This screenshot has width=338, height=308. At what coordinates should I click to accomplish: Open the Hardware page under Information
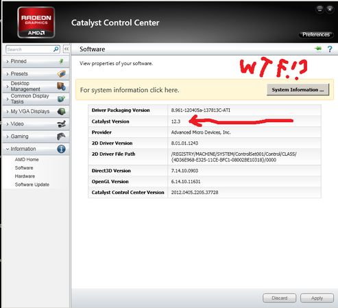(x=25, y=176)
